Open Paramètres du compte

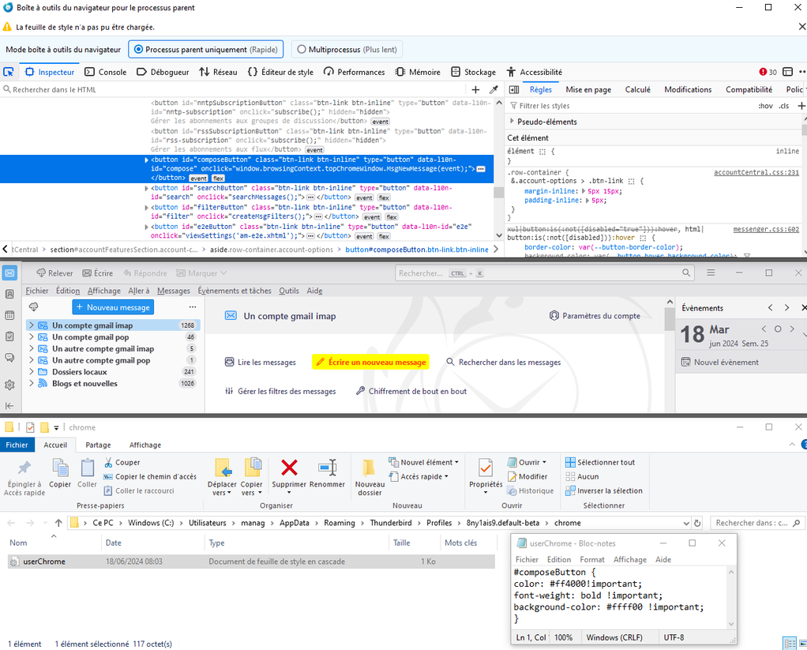click(595, 316)
